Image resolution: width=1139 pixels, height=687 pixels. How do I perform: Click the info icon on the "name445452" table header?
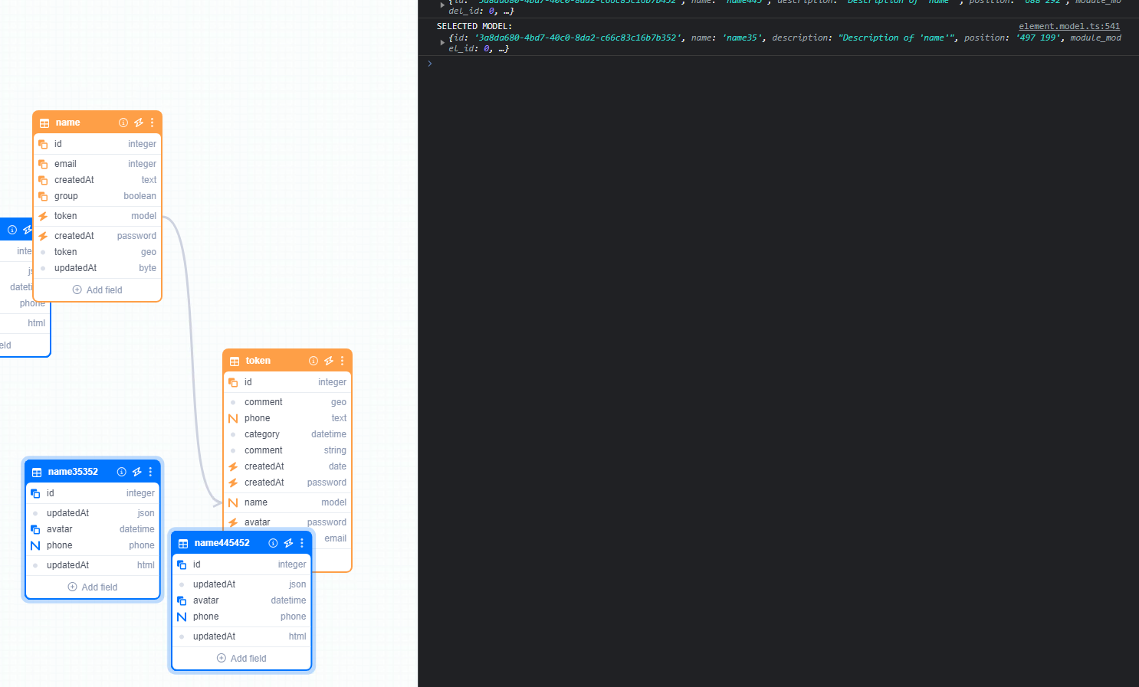(273, 543)
